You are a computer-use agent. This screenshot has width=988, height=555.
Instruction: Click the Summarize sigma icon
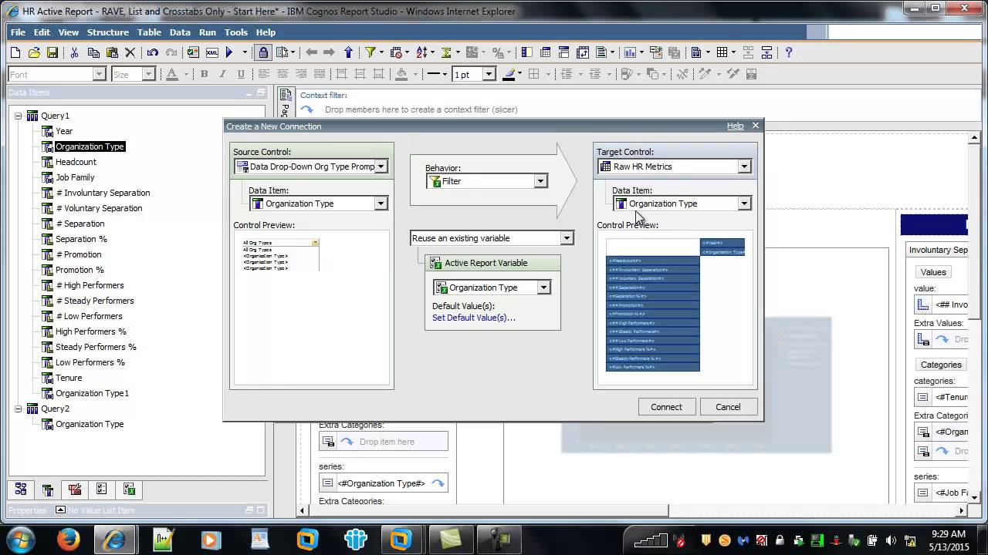tap(446, 52)
